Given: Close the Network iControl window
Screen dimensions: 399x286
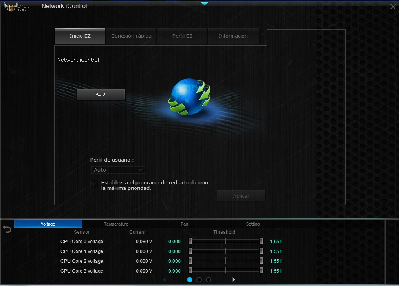Looking at the screenshot, I should (393, 7).
